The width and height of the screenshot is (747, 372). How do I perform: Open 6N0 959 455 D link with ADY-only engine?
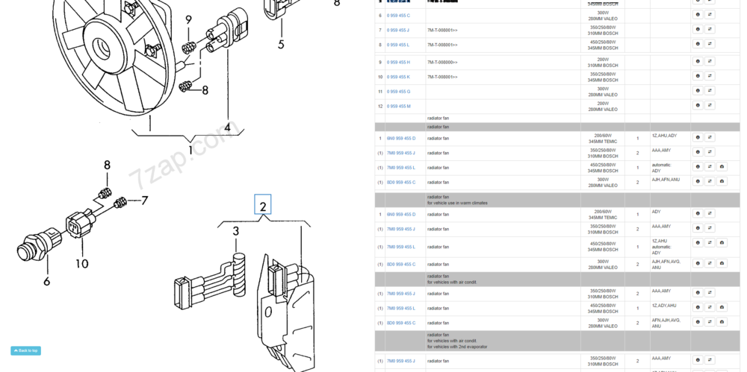(x=400, y=215)
